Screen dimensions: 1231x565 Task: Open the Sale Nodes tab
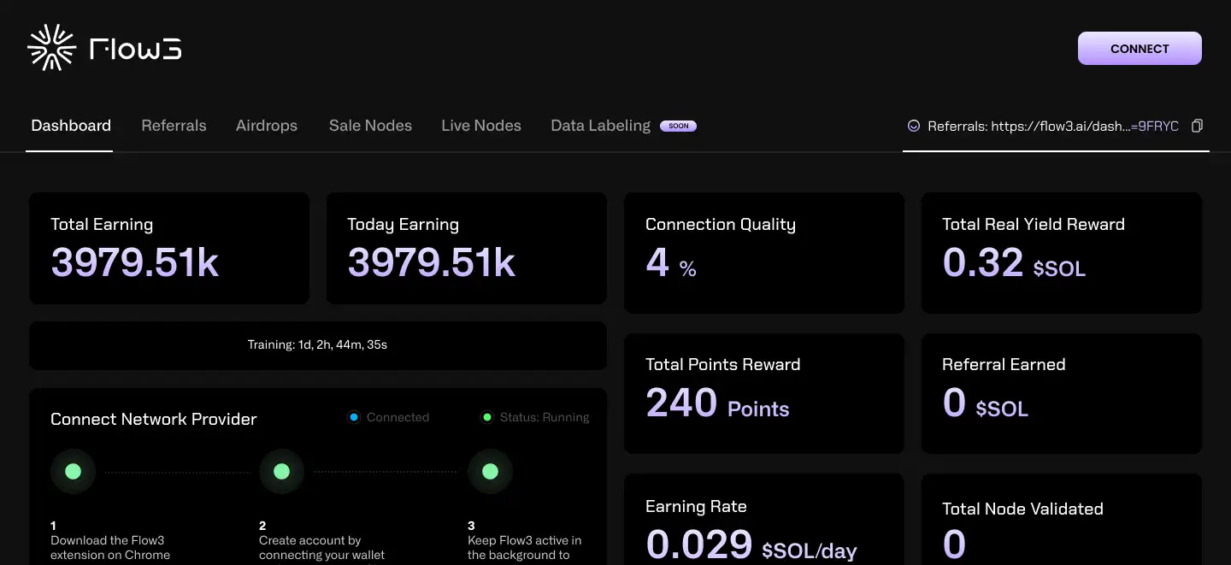point(370,126)
